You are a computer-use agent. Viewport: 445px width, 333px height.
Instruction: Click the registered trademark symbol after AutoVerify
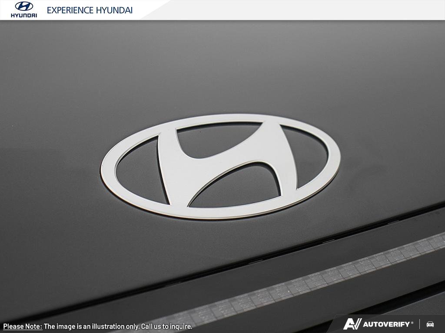tap(412, 323)
